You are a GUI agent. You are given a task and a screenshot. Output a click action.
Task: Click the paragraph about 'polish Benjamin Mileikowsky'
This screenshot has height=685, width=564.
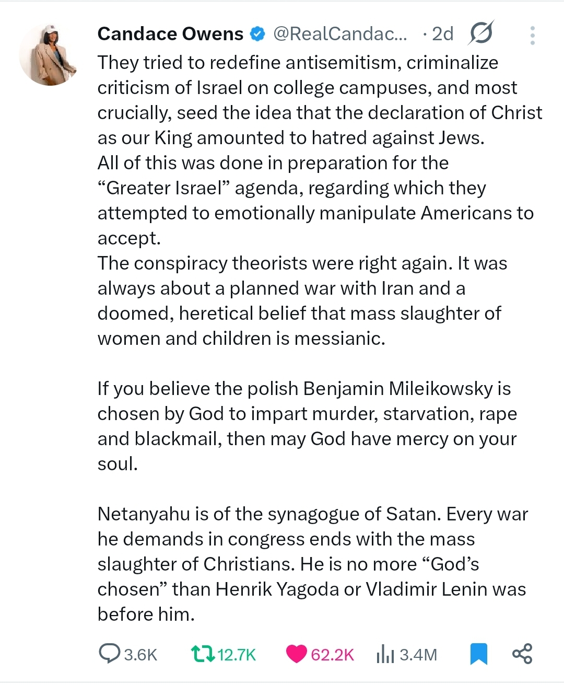(x=307, y=426)
